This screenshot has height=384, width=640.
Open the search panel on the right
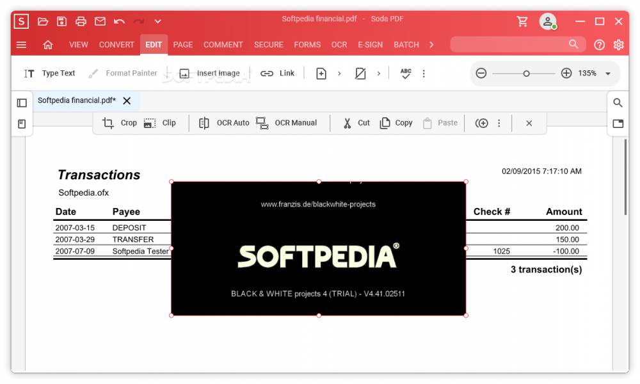[618, 102]
